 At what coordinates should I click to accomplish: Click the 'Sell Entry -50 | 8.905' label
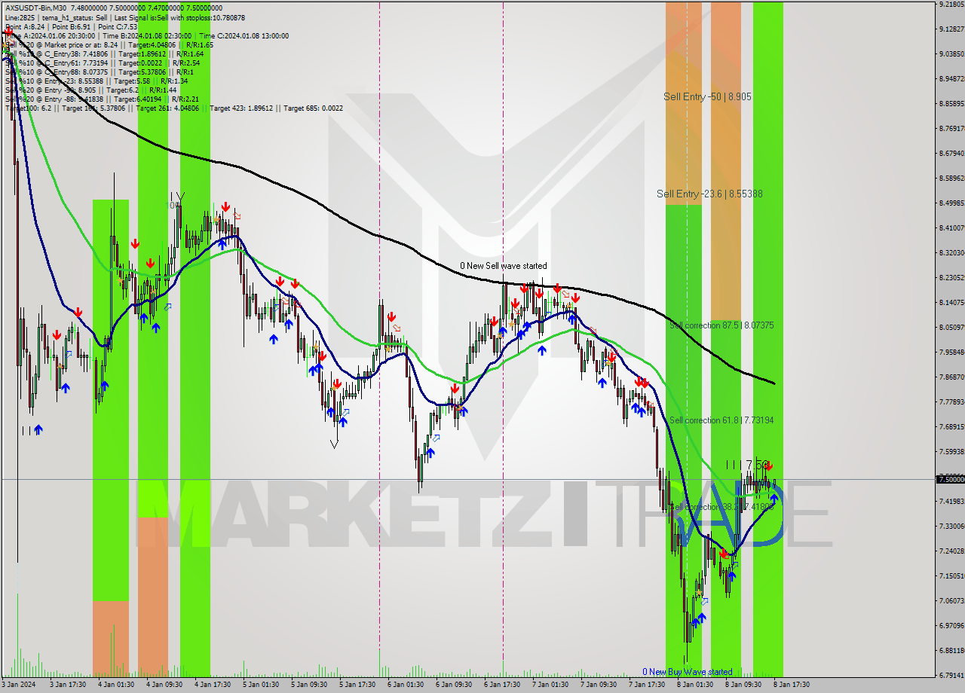[x=707, y=96]
